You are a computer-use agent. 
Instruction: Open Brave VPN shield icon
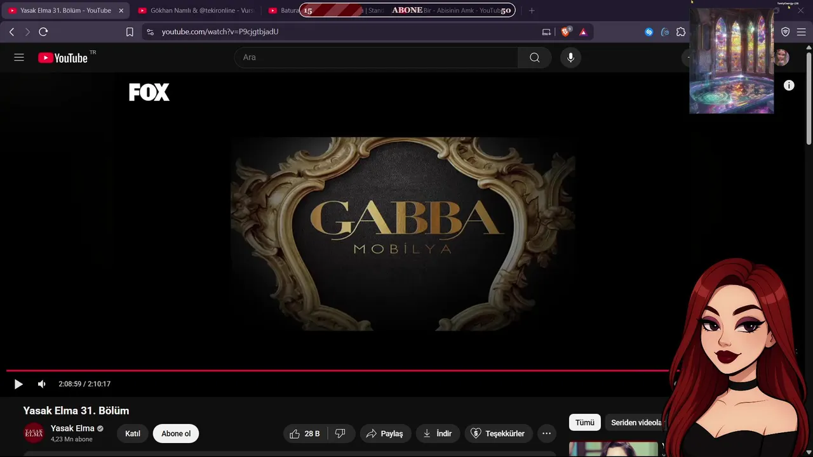pos(785,32)
